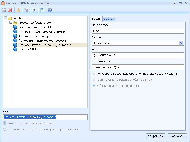
Task: Click the refresh document toolbar icon
Action: point(34,10)
